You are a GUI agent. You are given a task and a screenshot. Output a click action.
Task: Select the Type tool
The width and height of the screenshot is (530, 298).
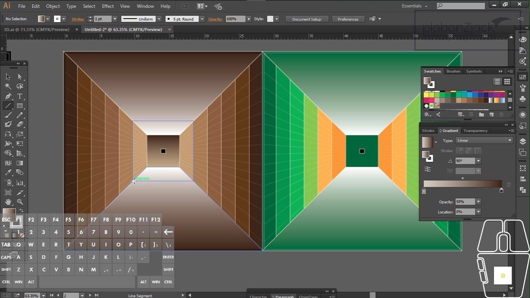(x=20, y=96)
